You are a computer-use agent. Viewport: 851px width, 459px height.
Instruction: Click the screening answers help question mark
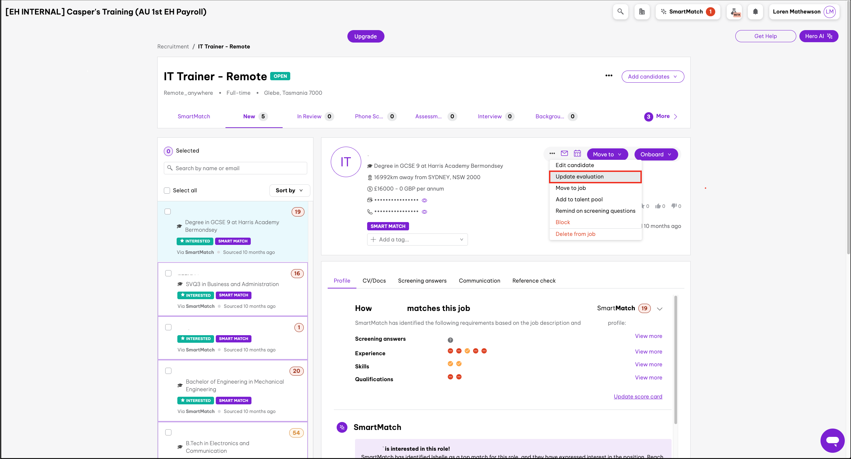pos(450,340)
